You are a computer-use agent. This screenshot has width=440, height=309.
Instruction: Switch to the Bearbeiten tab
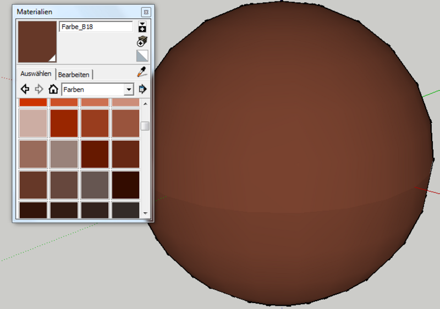pyautogui.click(x=74, y=74)
